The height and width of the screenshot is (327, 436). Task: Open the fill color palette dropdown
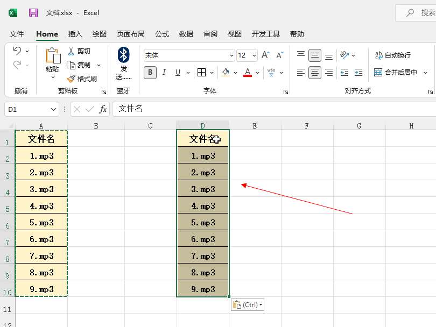[x=235, y=73]
